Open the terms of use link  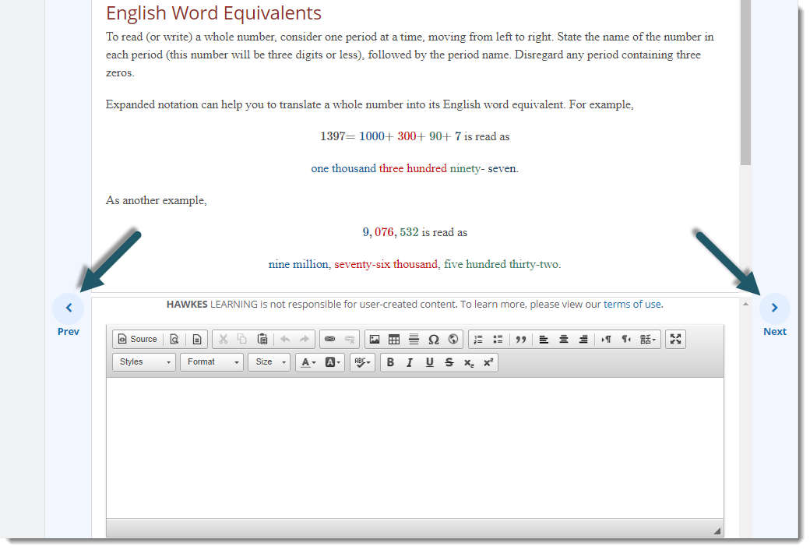pos(632,305)
